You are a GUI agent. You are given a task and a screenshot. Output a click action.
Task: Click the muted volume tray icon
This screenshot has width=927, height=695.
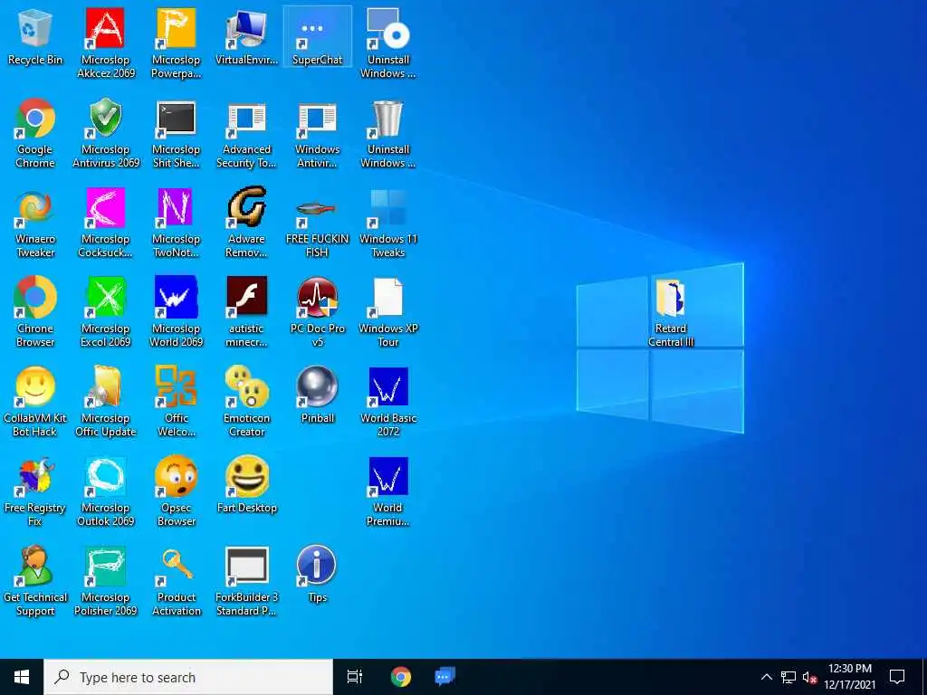click(x=809, y=677)
